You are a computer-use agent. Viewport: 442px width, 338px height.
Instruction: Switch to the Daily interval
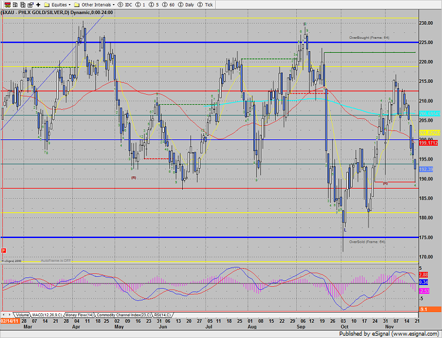tap(186, 5)
